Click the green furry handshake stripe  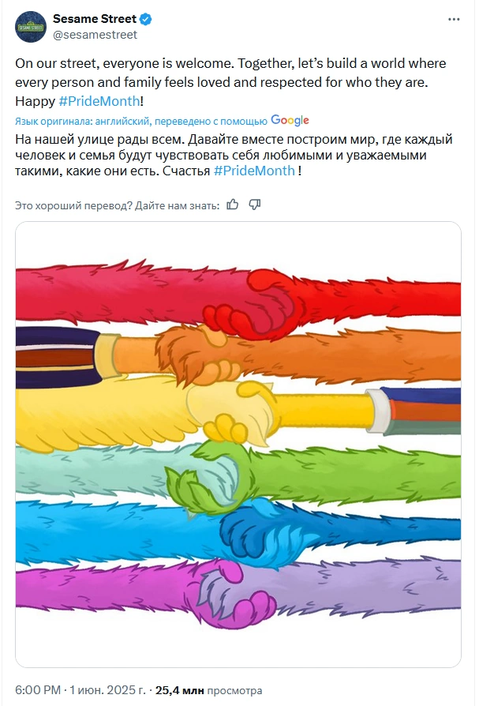pyautogui.click(x=238, y=476)
